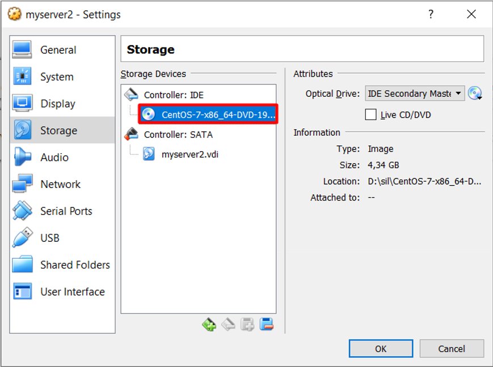
Task: Click the help question mark in title bar
Action: click(431, 14)
